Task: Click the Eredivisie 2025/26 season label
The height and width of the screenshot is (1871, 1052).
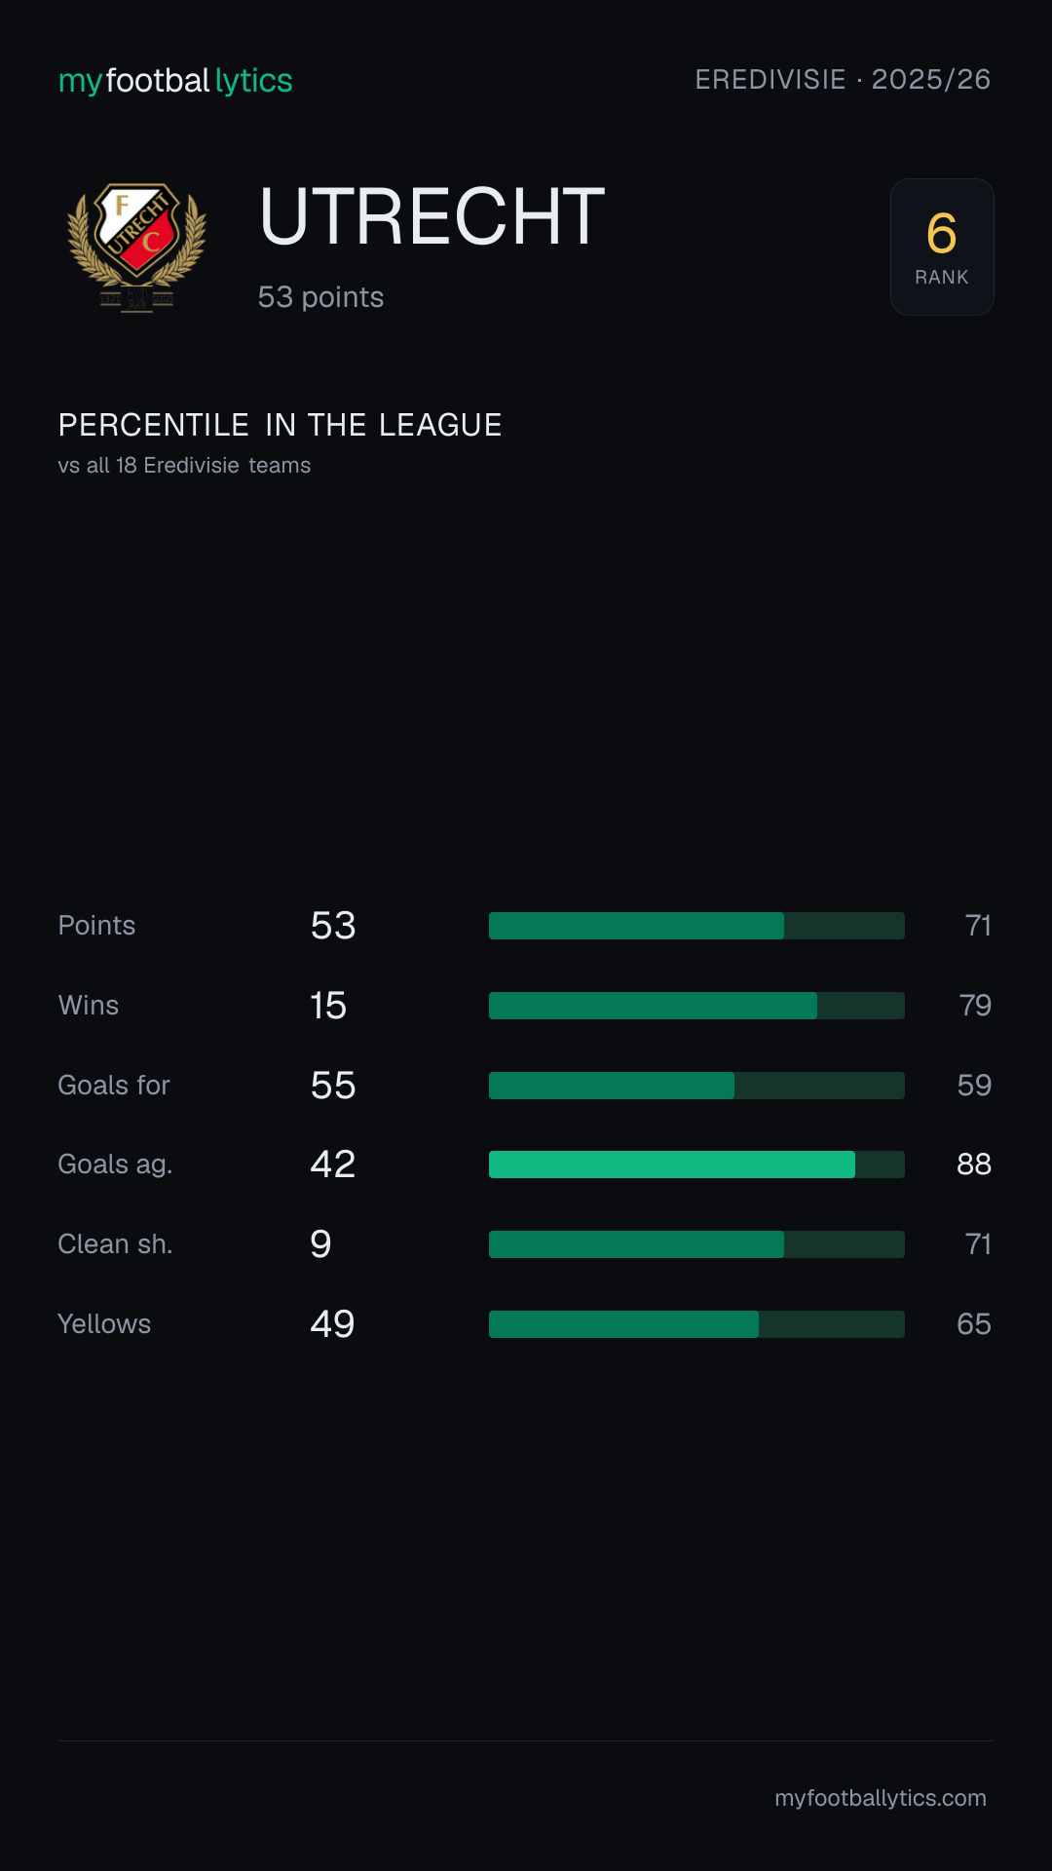Action: (843, 80)
